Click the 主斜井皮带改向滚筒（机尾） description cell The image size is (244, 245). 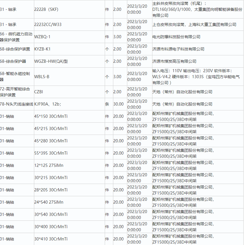[197, 9]
